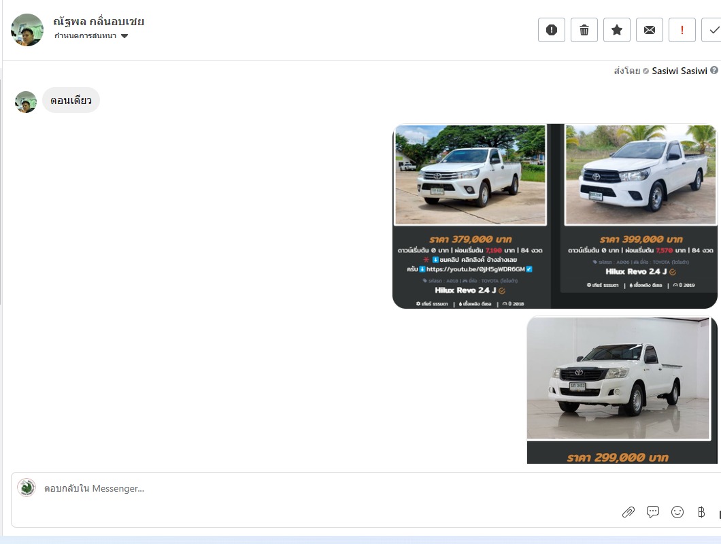This screenshot has height=544, width=721.
Task: Open the emoji picker
Action: 677,512
